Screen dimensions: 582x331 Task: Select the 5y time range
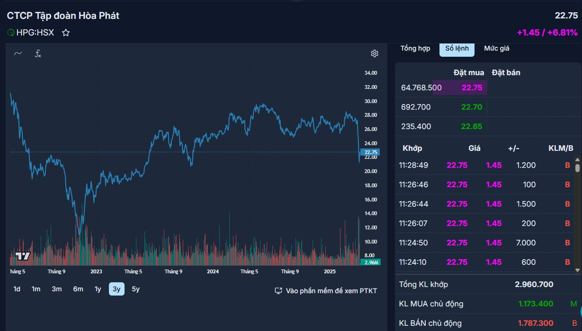click(136, 289)
